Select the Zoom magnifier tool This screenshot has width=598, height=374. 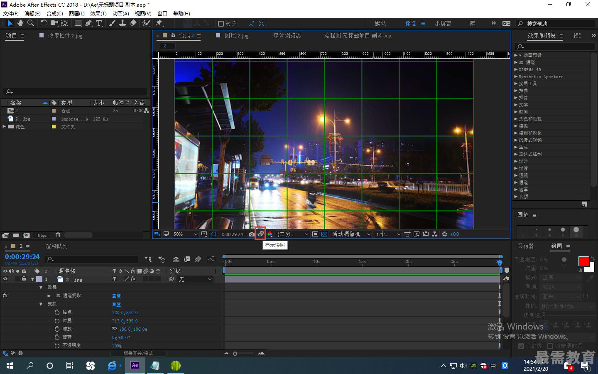[30, 23]
